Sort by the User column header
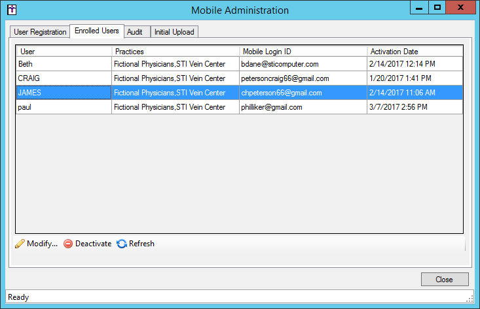The height and width of the screenshot is (309, 480). [64, 52]
